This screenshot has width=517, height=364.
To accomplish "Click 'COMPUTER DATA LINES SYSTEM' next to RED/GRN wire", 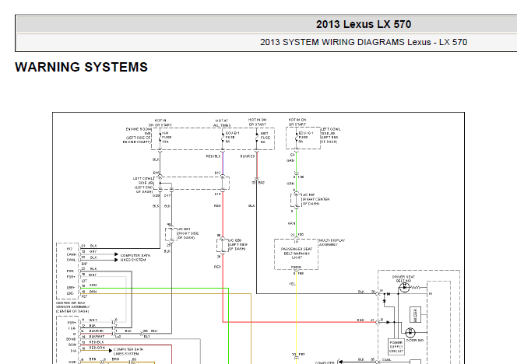I will point(128,352).
